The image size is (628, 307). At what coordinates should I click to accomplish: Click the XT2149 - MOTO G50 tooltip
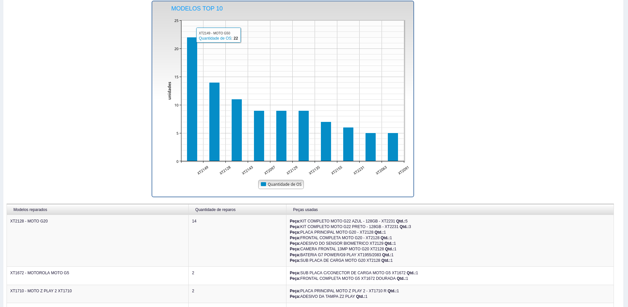[x=218, y=35]
